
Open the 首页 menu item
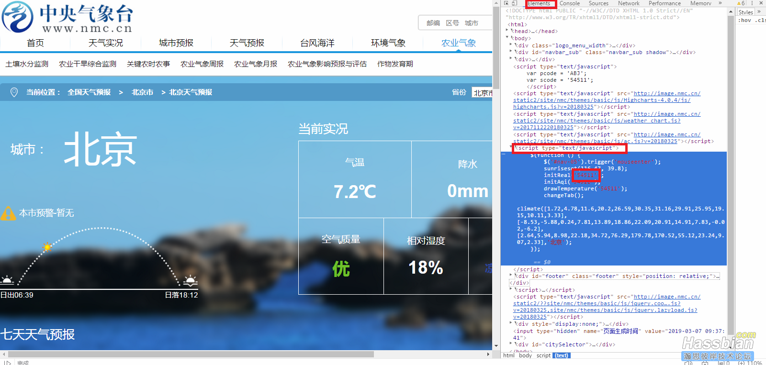tap(35, 43)
